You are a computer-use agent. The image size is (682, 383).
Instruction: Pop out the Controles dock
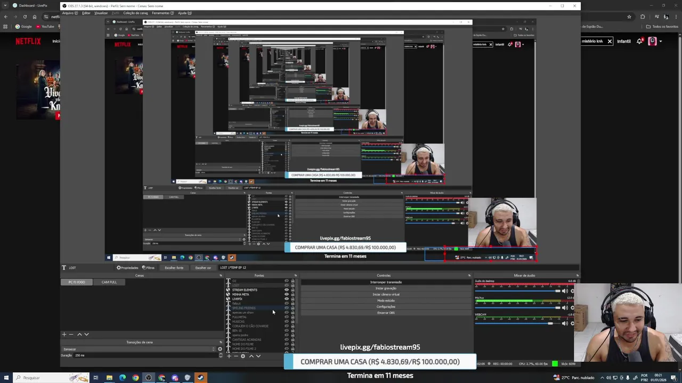[x=469, y=276]
